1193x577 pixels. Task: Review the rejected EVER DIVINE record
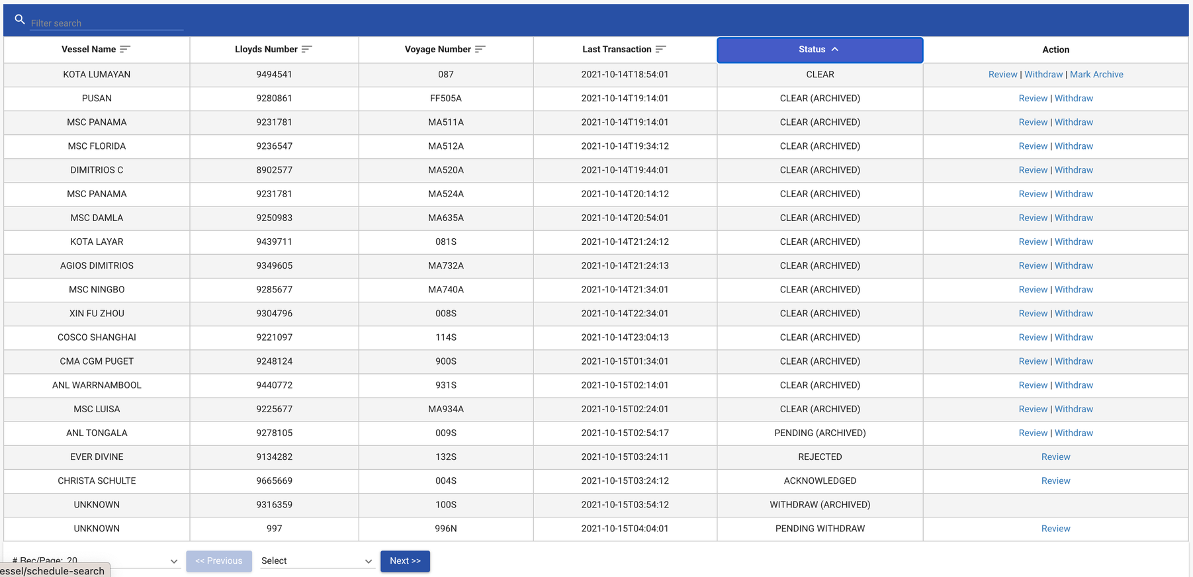pos(1055,457)
